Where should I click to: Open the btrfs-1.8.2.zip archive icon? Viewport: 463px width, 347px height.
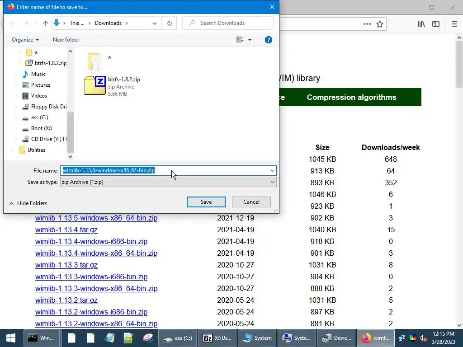(x=95, y=85)
